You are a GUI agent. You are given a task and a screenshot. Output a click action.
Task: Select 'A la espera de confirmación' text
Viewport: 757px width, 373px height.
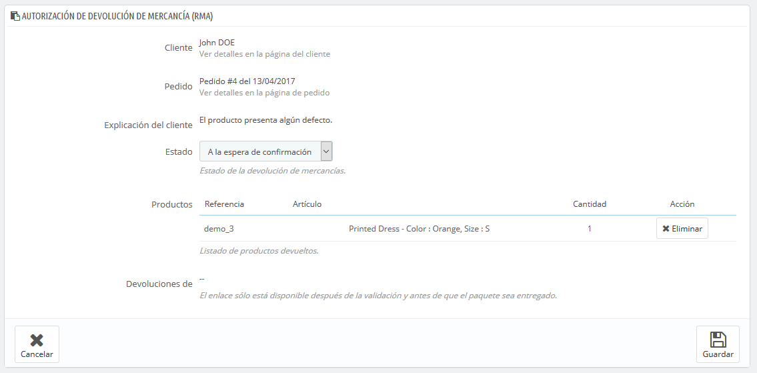[259, 151]
